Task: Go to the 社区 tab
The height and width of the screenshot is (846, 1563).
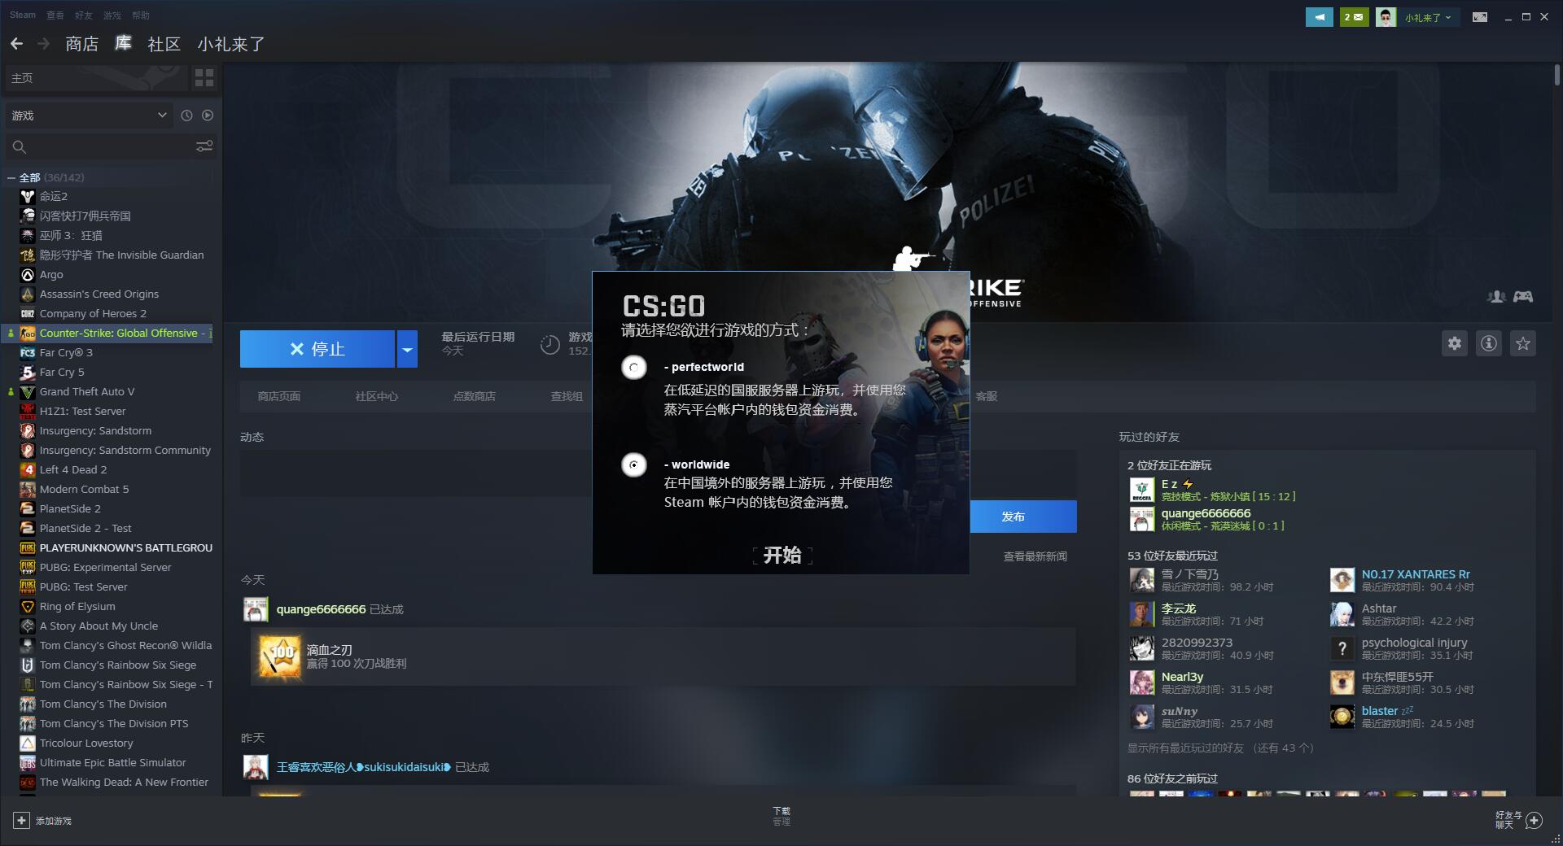Action: (164, 44)
